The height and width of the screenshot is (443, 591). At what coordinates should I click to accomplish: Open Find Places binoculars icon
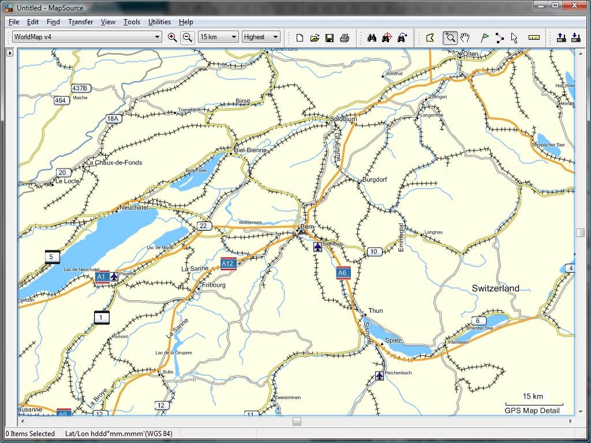[372, 37]
